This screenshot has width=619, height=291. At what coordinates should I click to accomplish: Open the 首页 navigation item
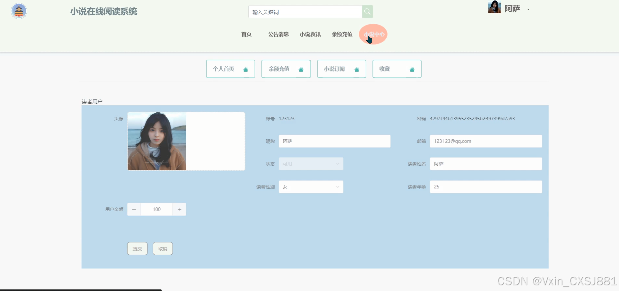click(246, 34)
